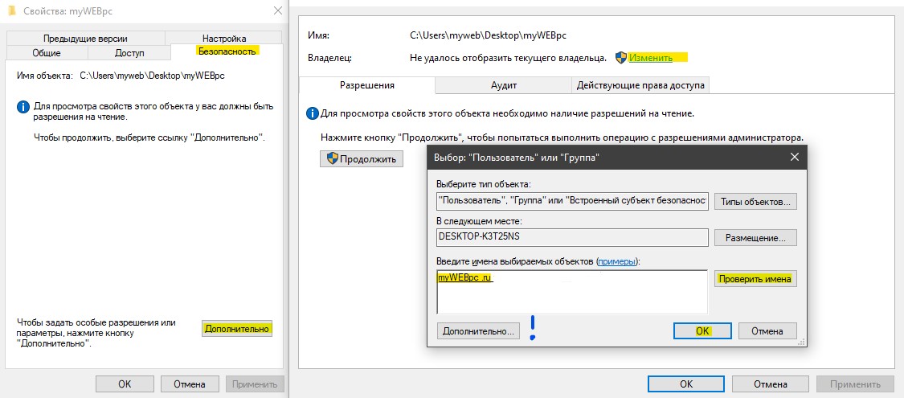Image resolution: width=904 pixels, height=398 pixels.
Task: Click the C:\Users\myweb\Desktop\myWEBpc path next to Имя: label
Action: 489,35
